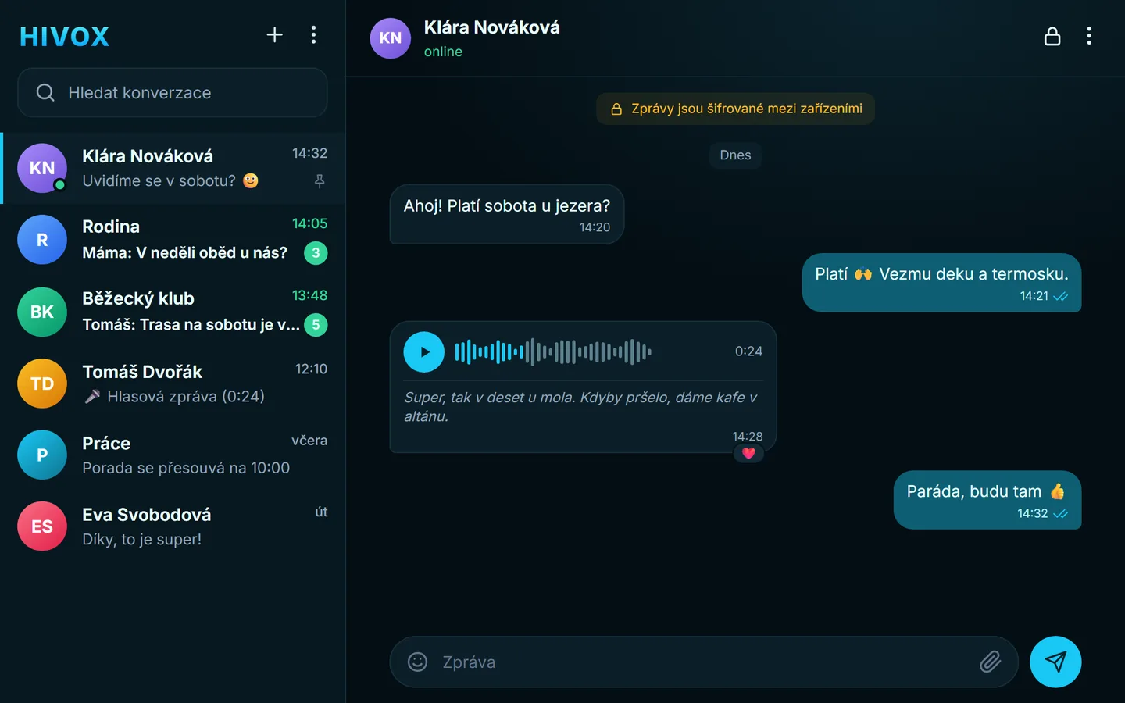Attach a file with paperclip icon
The width and height of the screenshot is (1125, 703).
990,662
